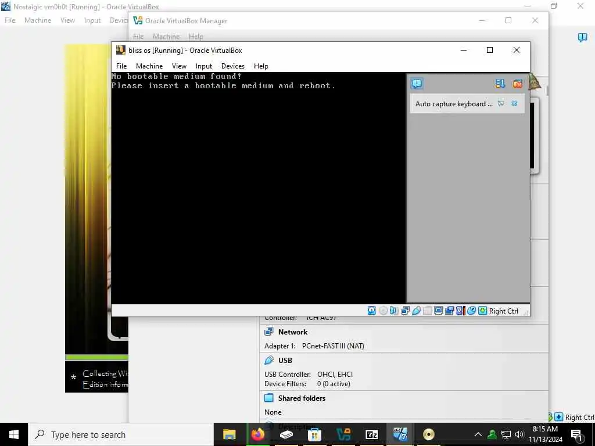Open Help menu in bliss os window
The image size is (595, 446).
pos(261,66)
